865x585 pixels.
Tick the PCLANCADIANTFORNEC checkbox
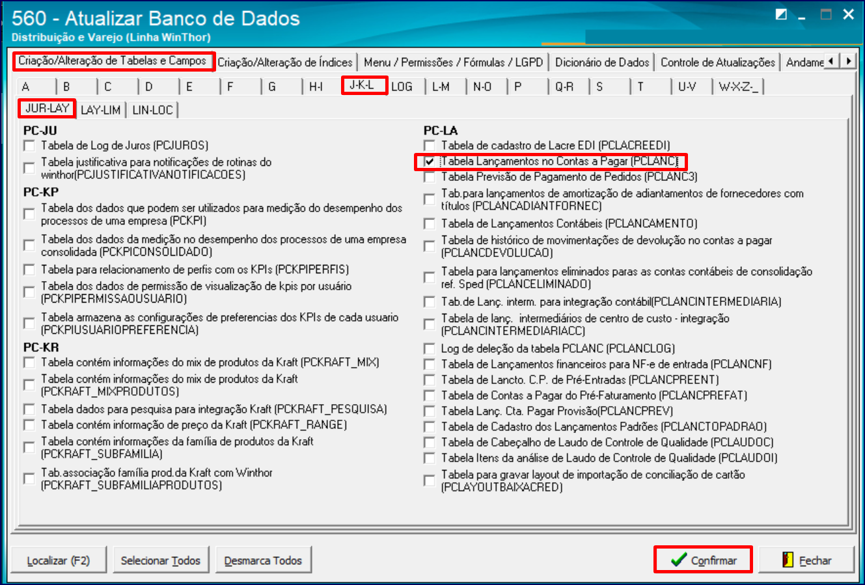pyautogui.click(x=430, y=199)
